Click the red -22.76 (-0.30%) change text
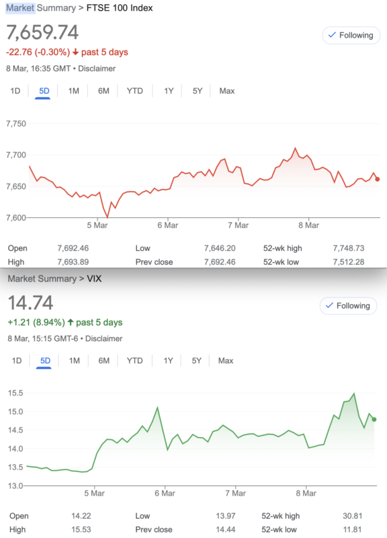 pos(38,52)
